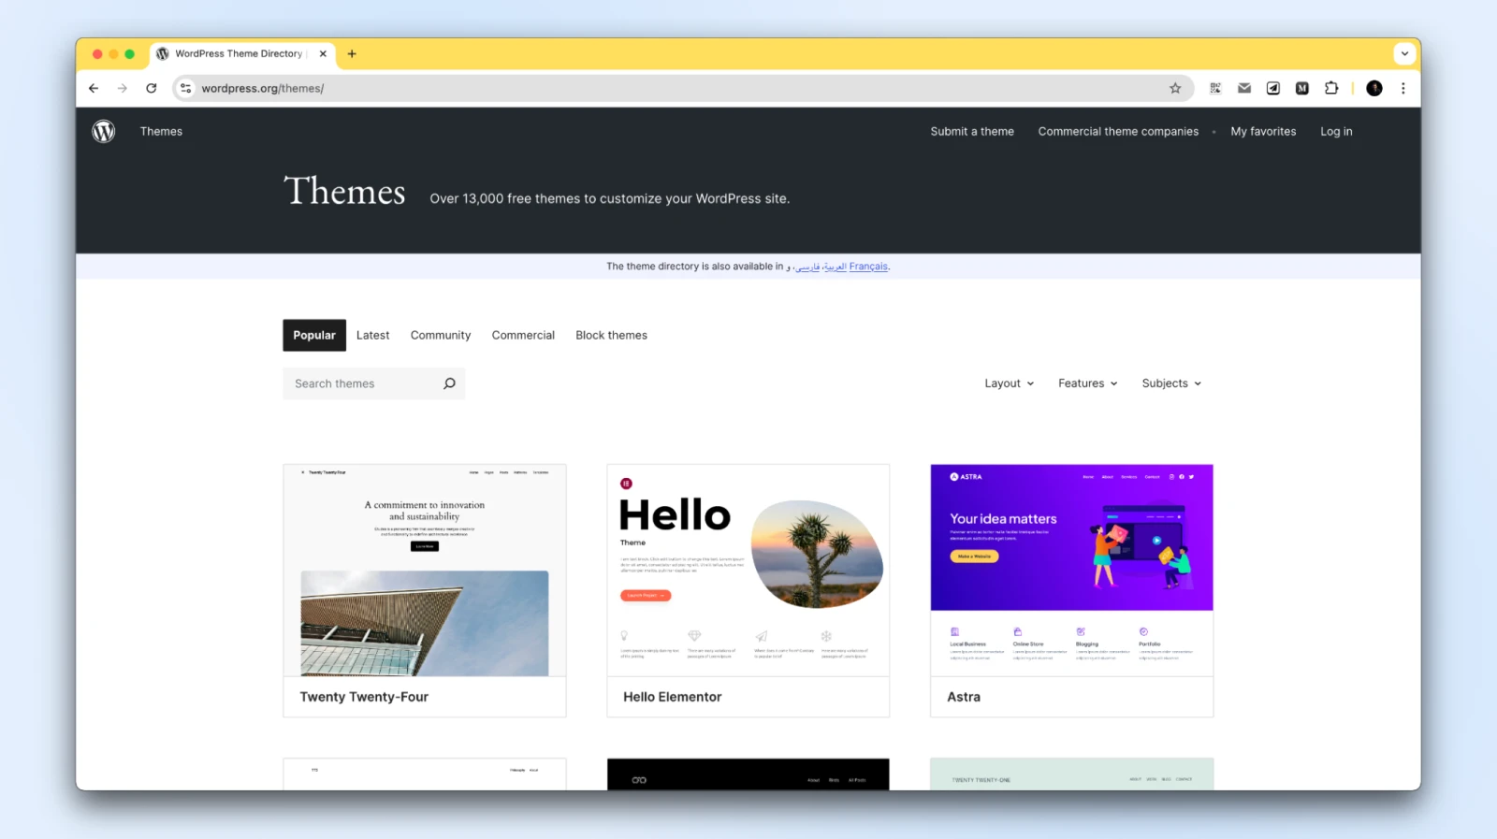1497x839 pixels.
Task: Open the black-header theme preview in bottom row
Action: pyautogui.click(x=748, y=774)
